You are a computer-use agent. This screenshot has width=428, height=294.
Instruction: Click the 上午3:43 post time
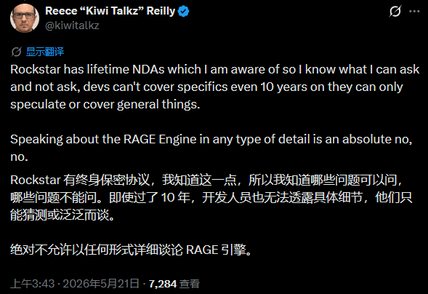point(33,284)
